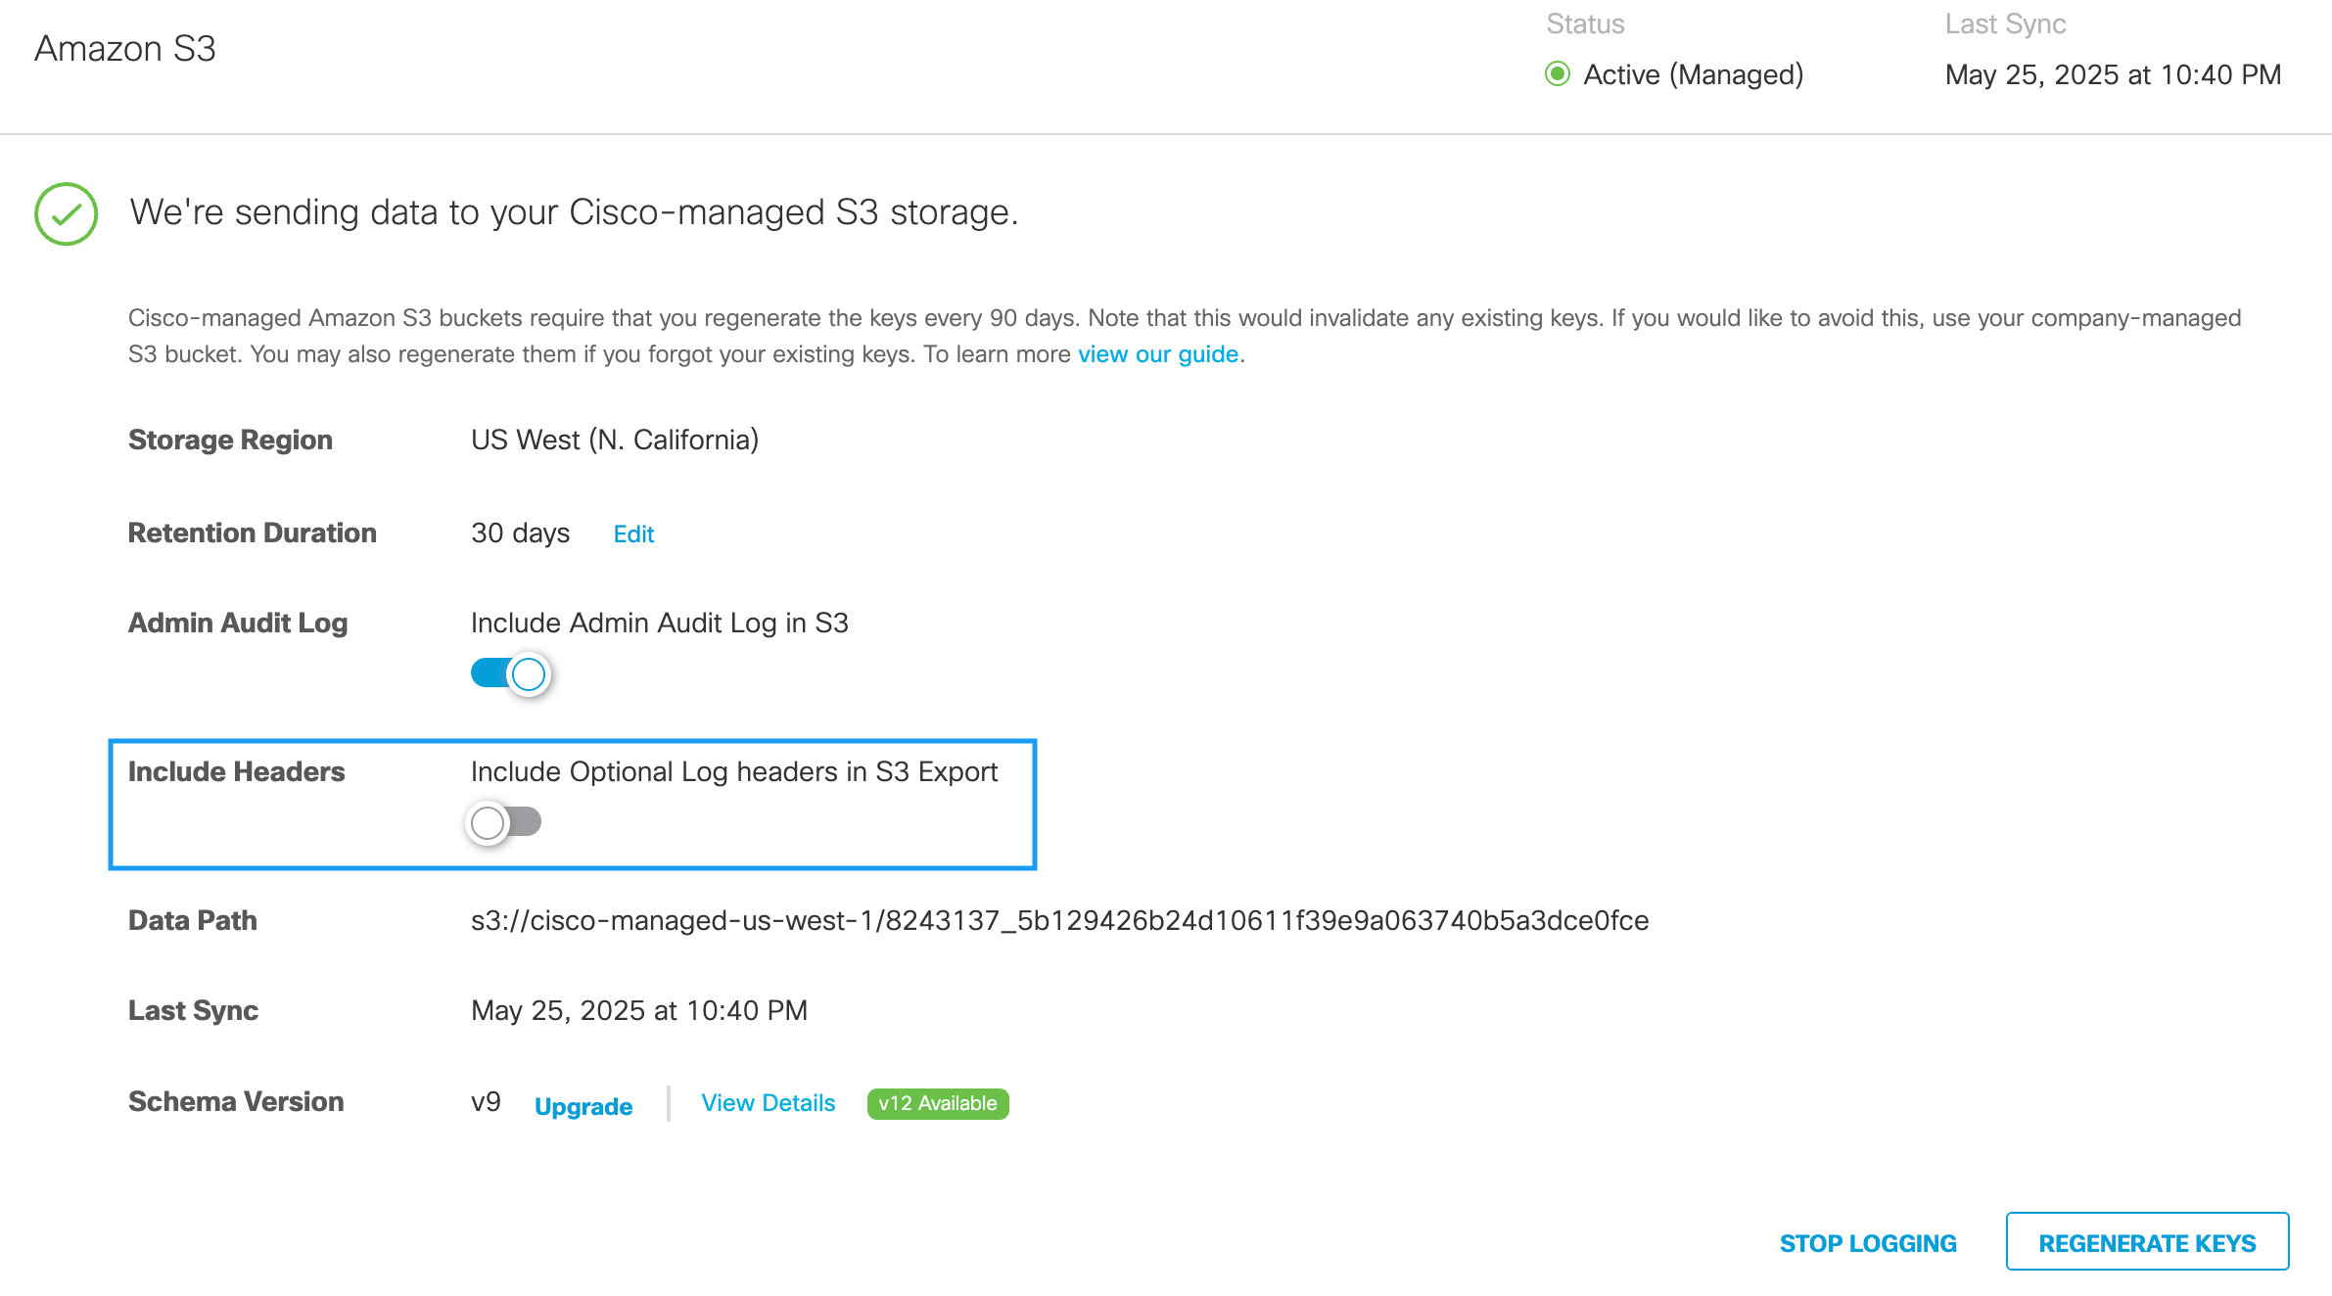The width and height of the screenshot is (2332, 1296).
Task: Open the view our guide link
Action: pyautogui.click(x=1158, y=354)
